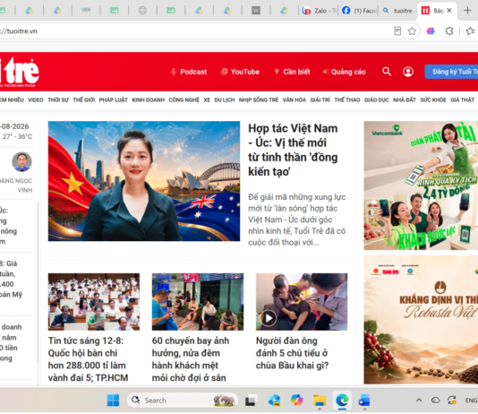This screenshot has height=414, width=478.
Task: Switch to the globe icon tab
Action: click(x=142, y=11)
